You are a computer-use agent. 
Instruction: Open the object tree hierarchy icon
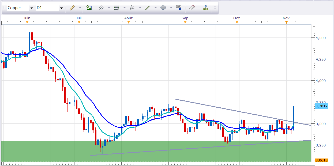[205, 8]
